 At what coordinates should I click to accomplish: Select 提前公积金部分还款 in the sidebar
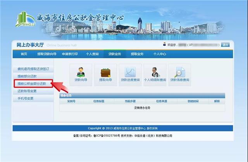[x=33, y=84]
